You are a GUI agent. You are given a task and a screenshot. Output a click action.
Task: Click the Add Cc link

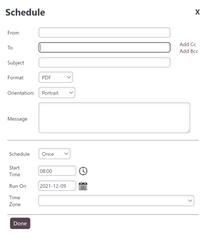click(188, 44)
